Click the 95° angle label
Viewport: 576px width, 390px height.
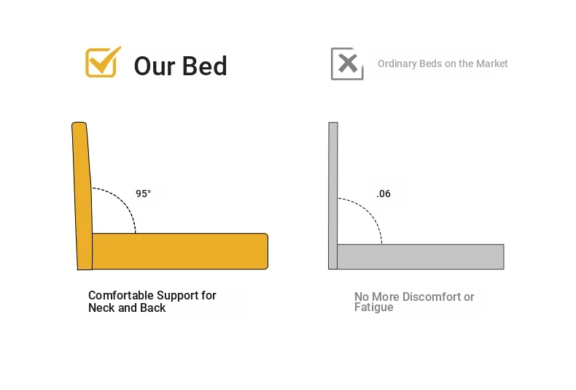coord(143,194)
